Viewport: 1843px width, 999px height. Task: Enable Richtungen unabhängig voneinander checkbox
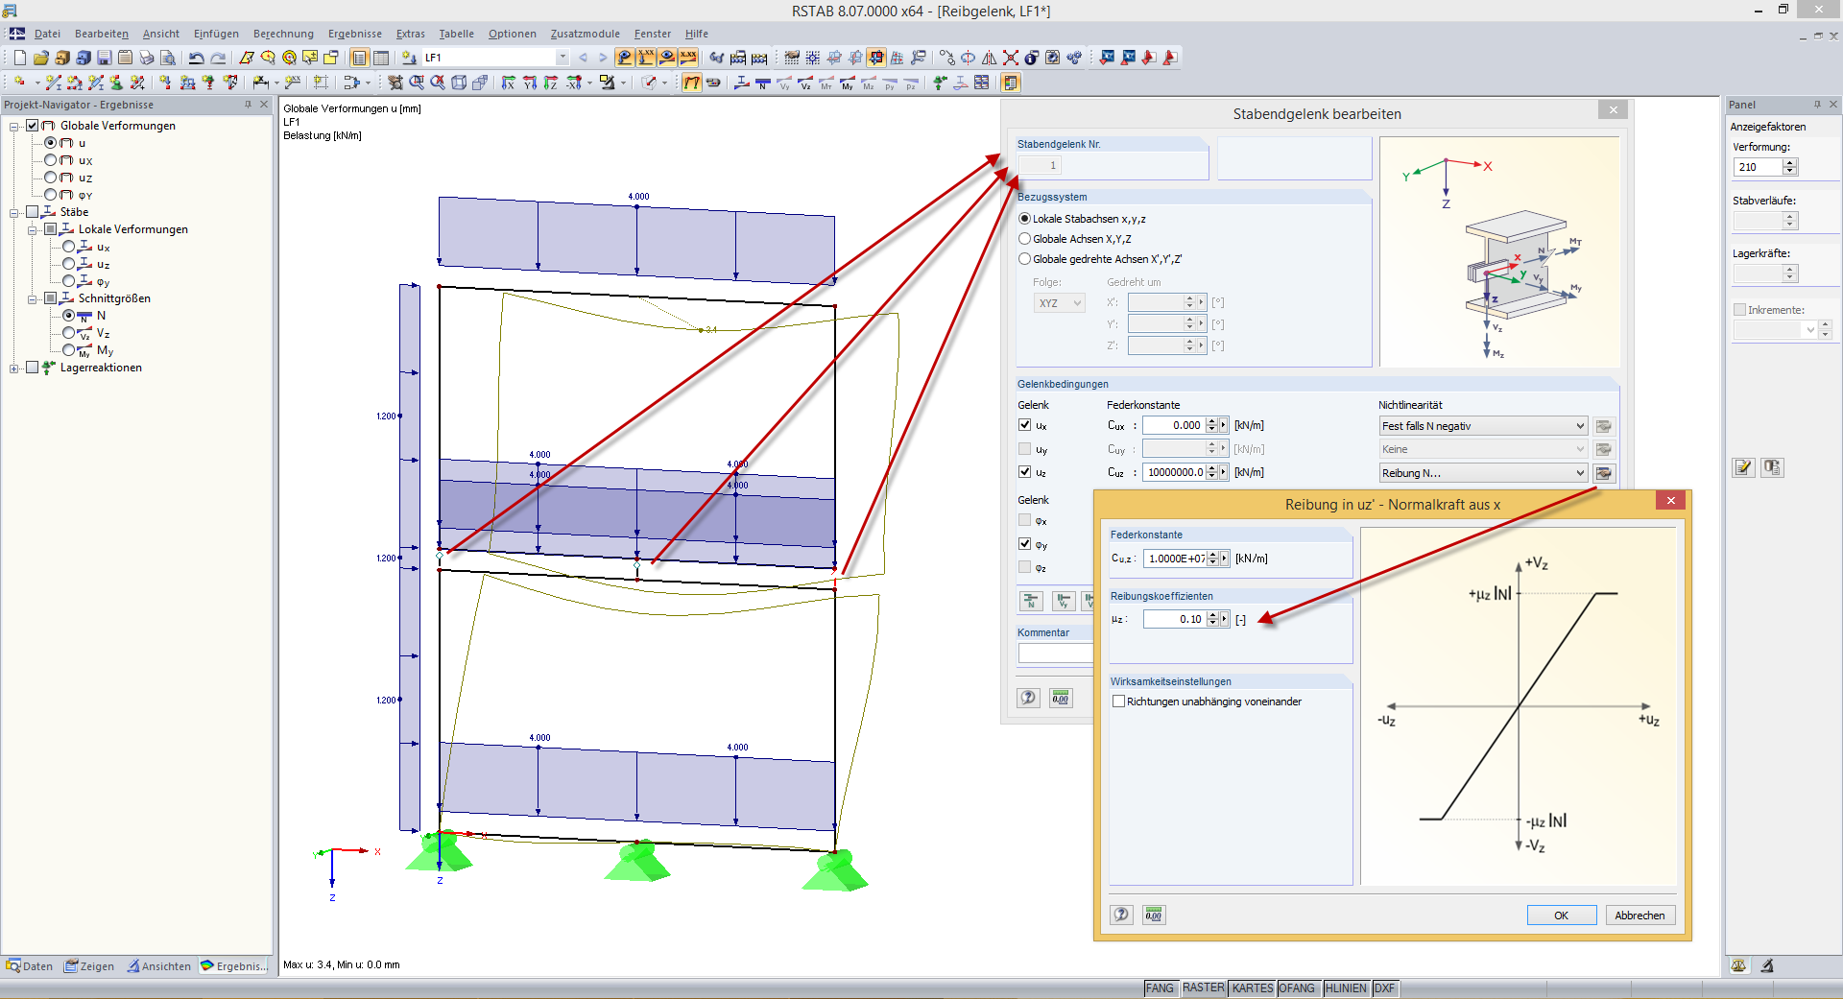[x=1118, y=702]
